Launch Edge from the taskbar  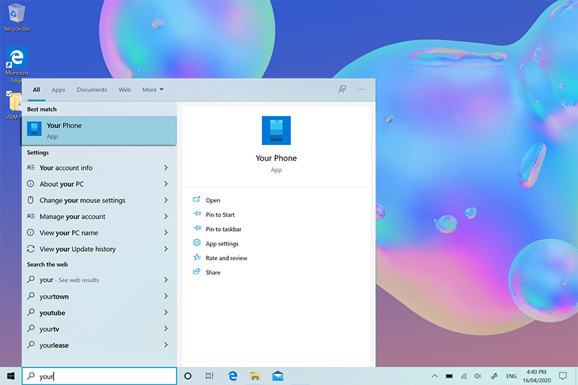tap(232, 376)
